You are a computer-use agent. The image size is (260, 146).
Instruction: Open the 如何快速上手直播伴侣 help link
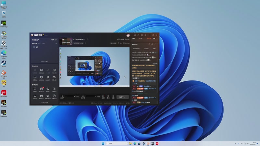tap(67, 103)
